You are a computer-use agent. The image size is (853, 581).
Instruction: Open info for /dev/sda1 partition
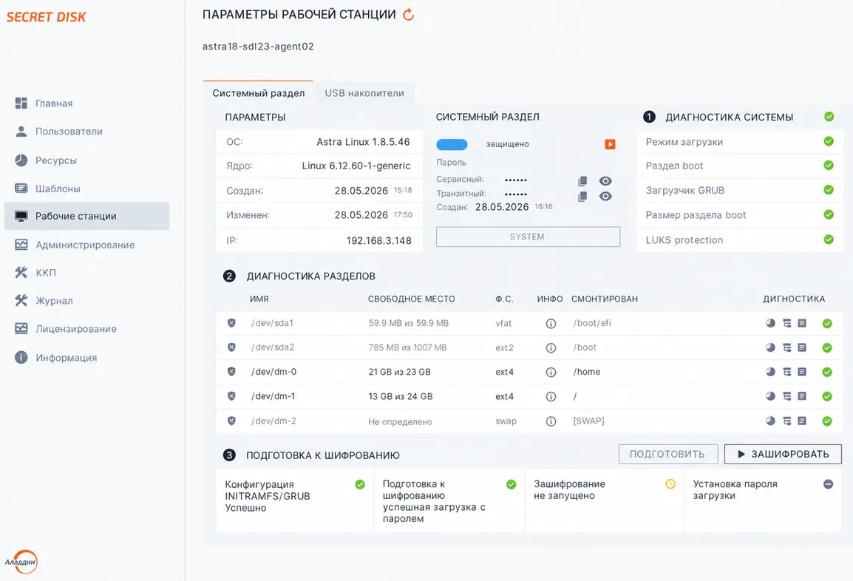[551, 324]
